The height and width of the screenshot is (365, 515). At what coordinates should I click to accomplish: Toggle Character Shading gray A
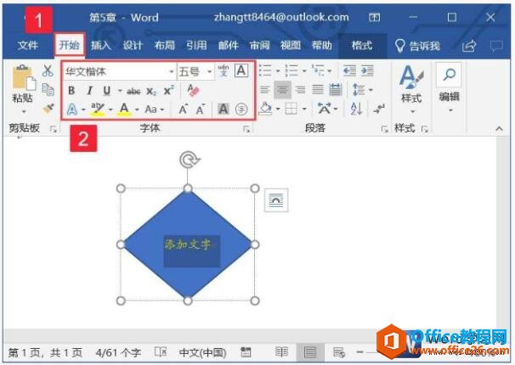click(224, 109)
